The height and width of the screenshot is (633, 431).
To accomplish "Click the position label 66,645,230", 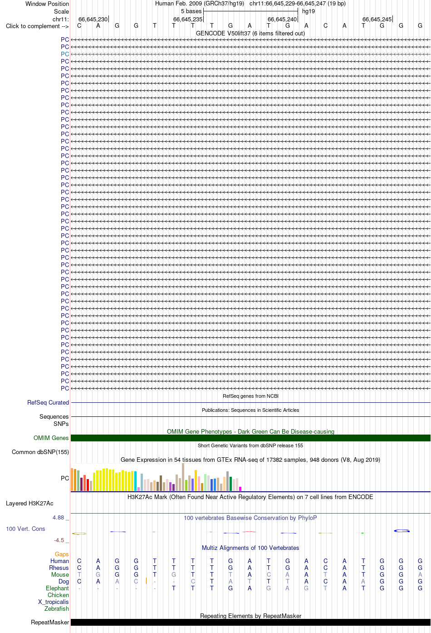I will [x=93, y=19].
